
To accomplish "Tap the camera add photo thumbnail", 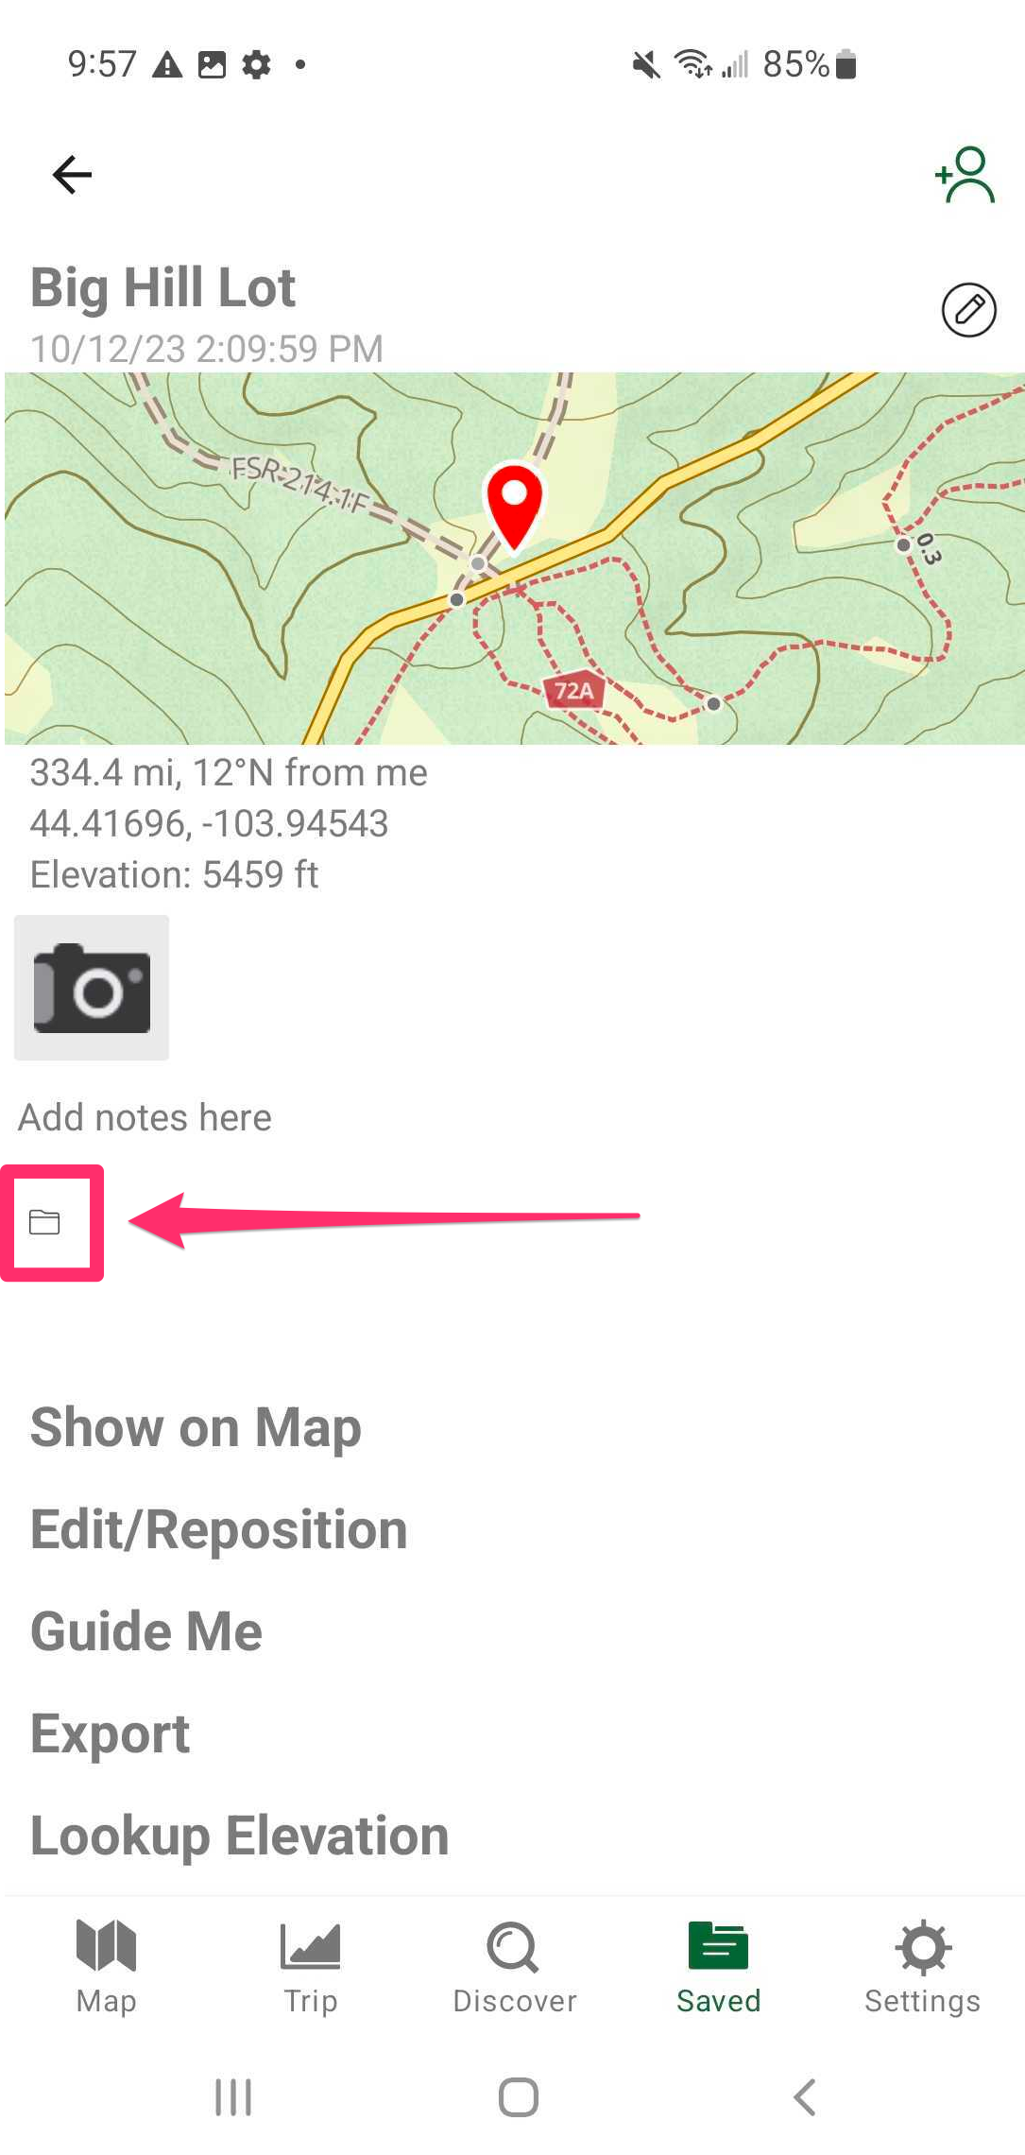I will (92, 988).
